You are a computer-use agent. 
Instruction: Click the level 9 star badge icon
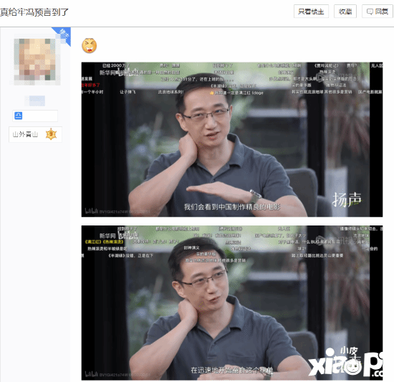52,134
